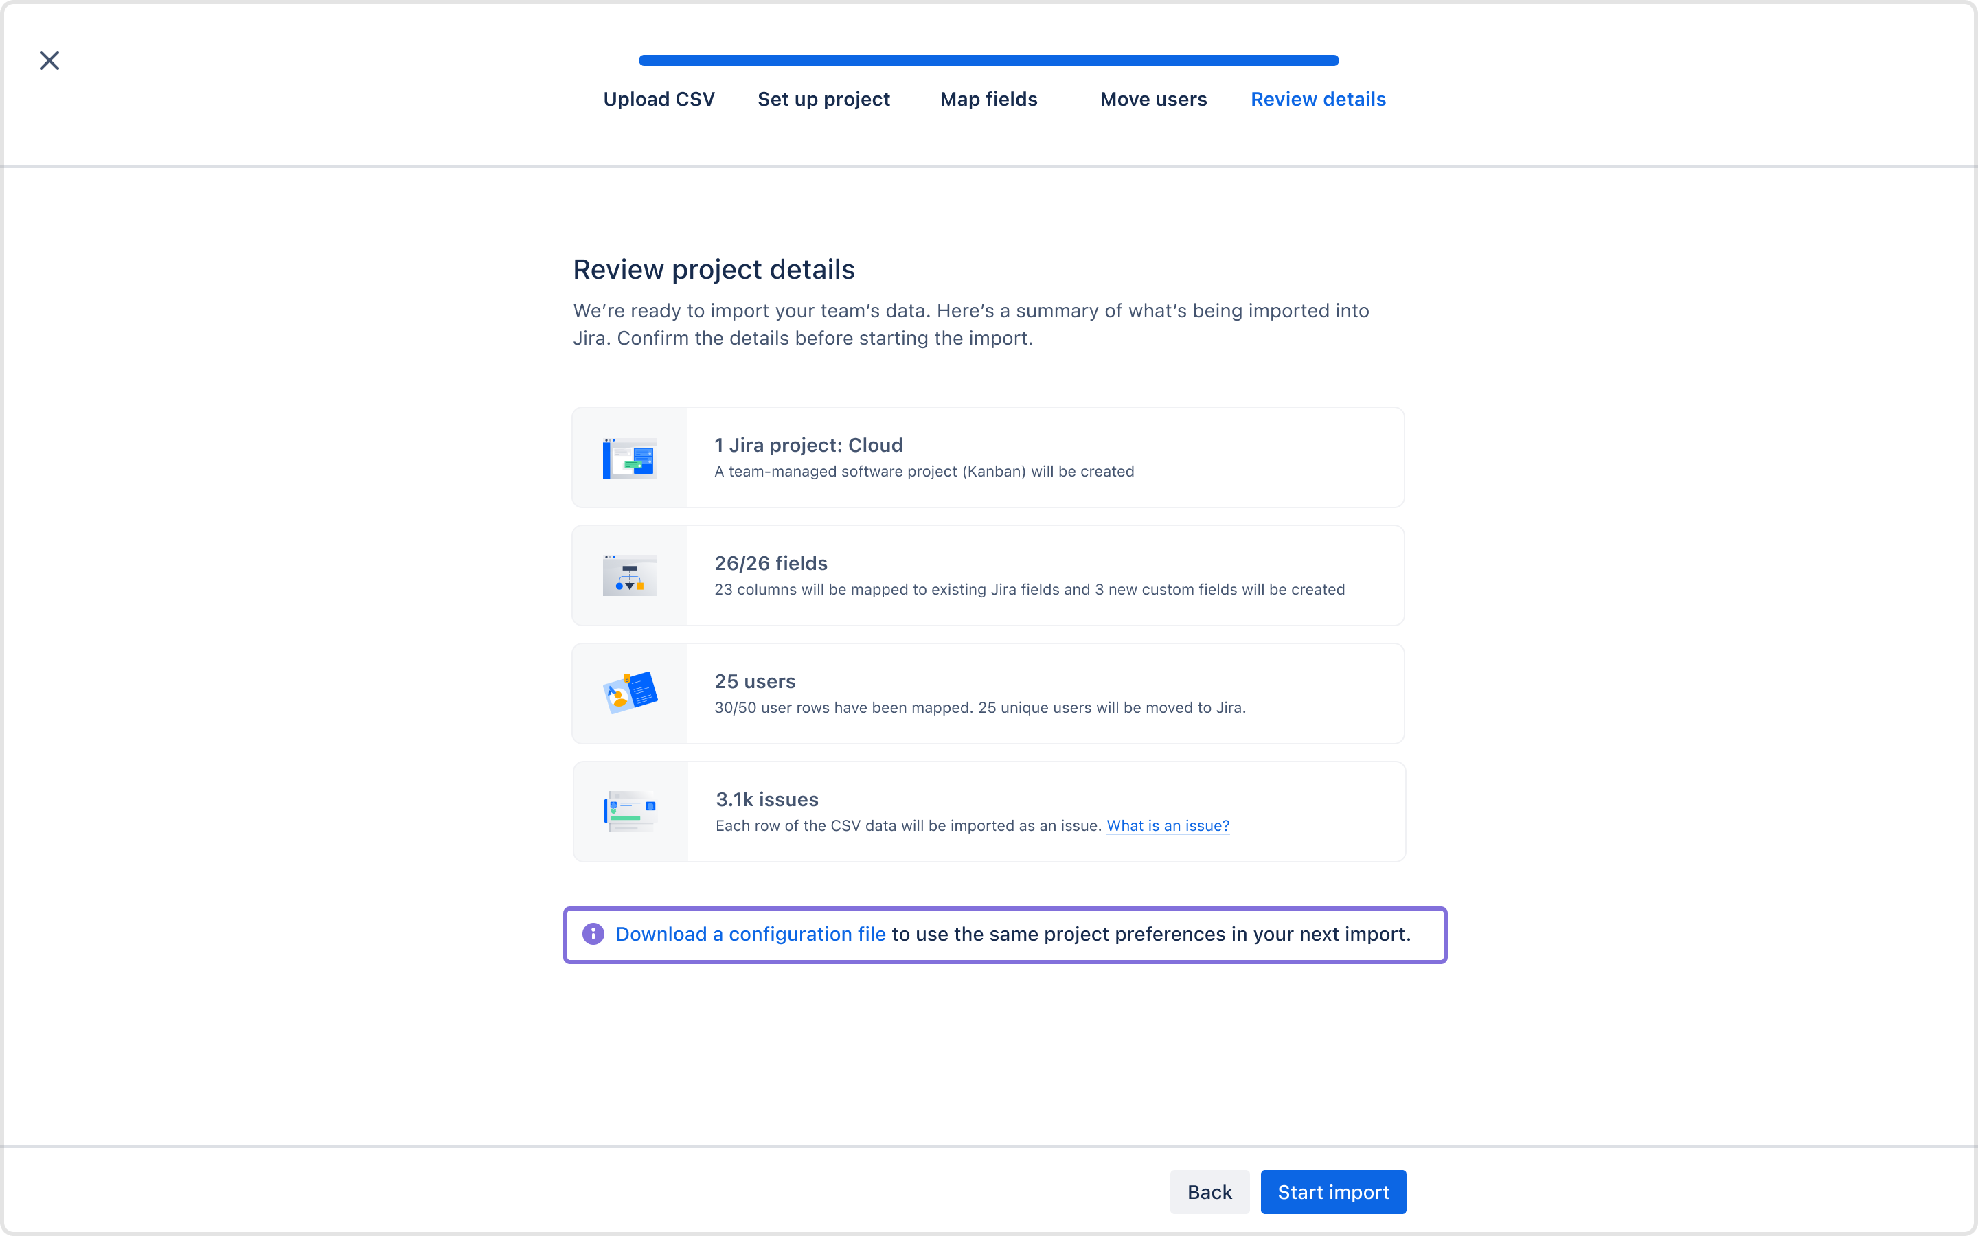Screen dimensions: 1978x1236
Task: Click the users ID card icon
Action: click(x=629, y=694)
